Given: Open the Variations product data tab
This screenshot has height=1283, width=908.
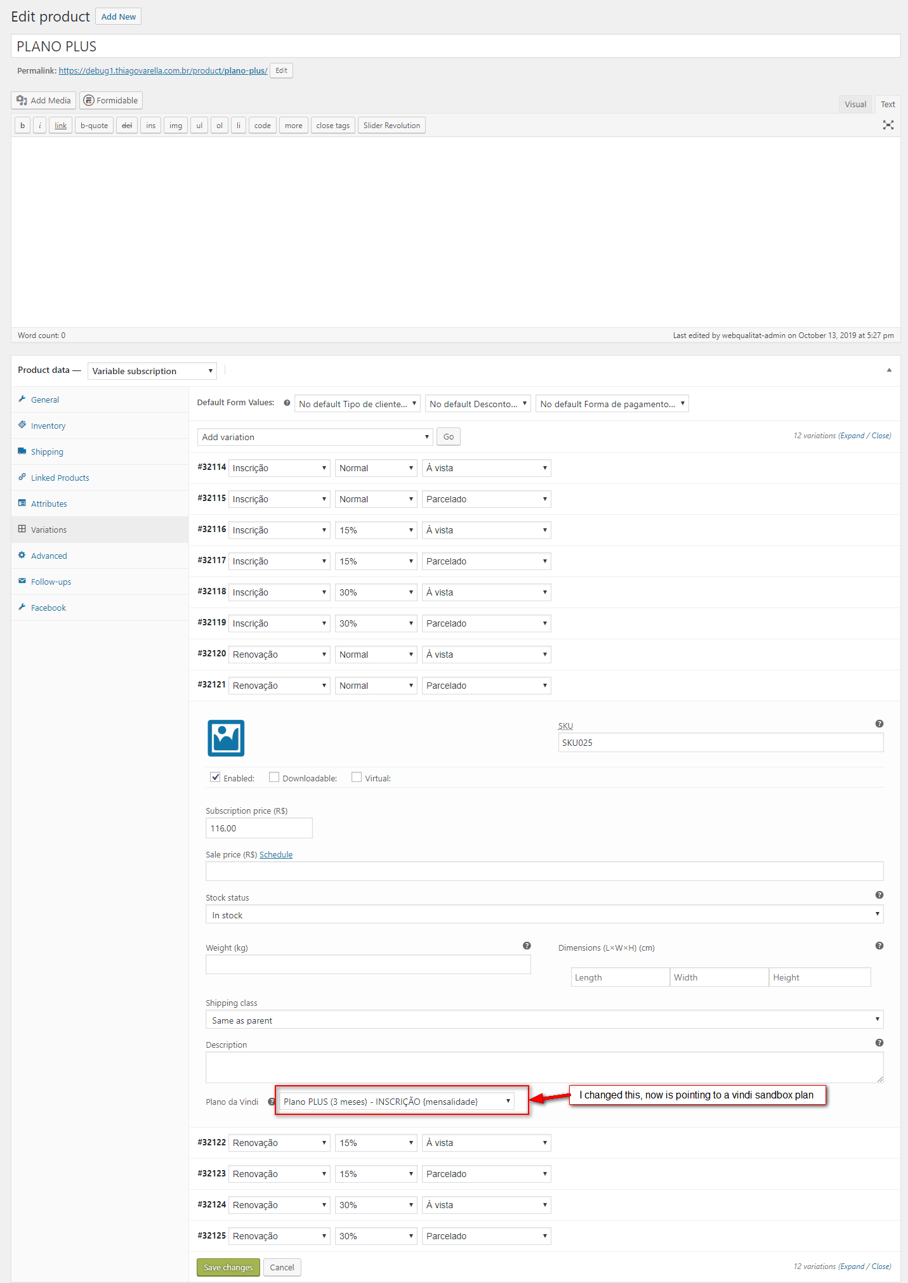Looking at the screenshot, I should (x=100, y=530).
